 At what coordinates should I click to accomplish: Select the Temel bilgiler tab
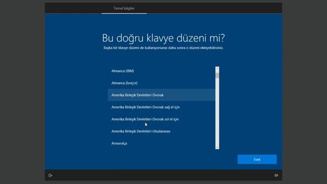[x=124, y=8]
